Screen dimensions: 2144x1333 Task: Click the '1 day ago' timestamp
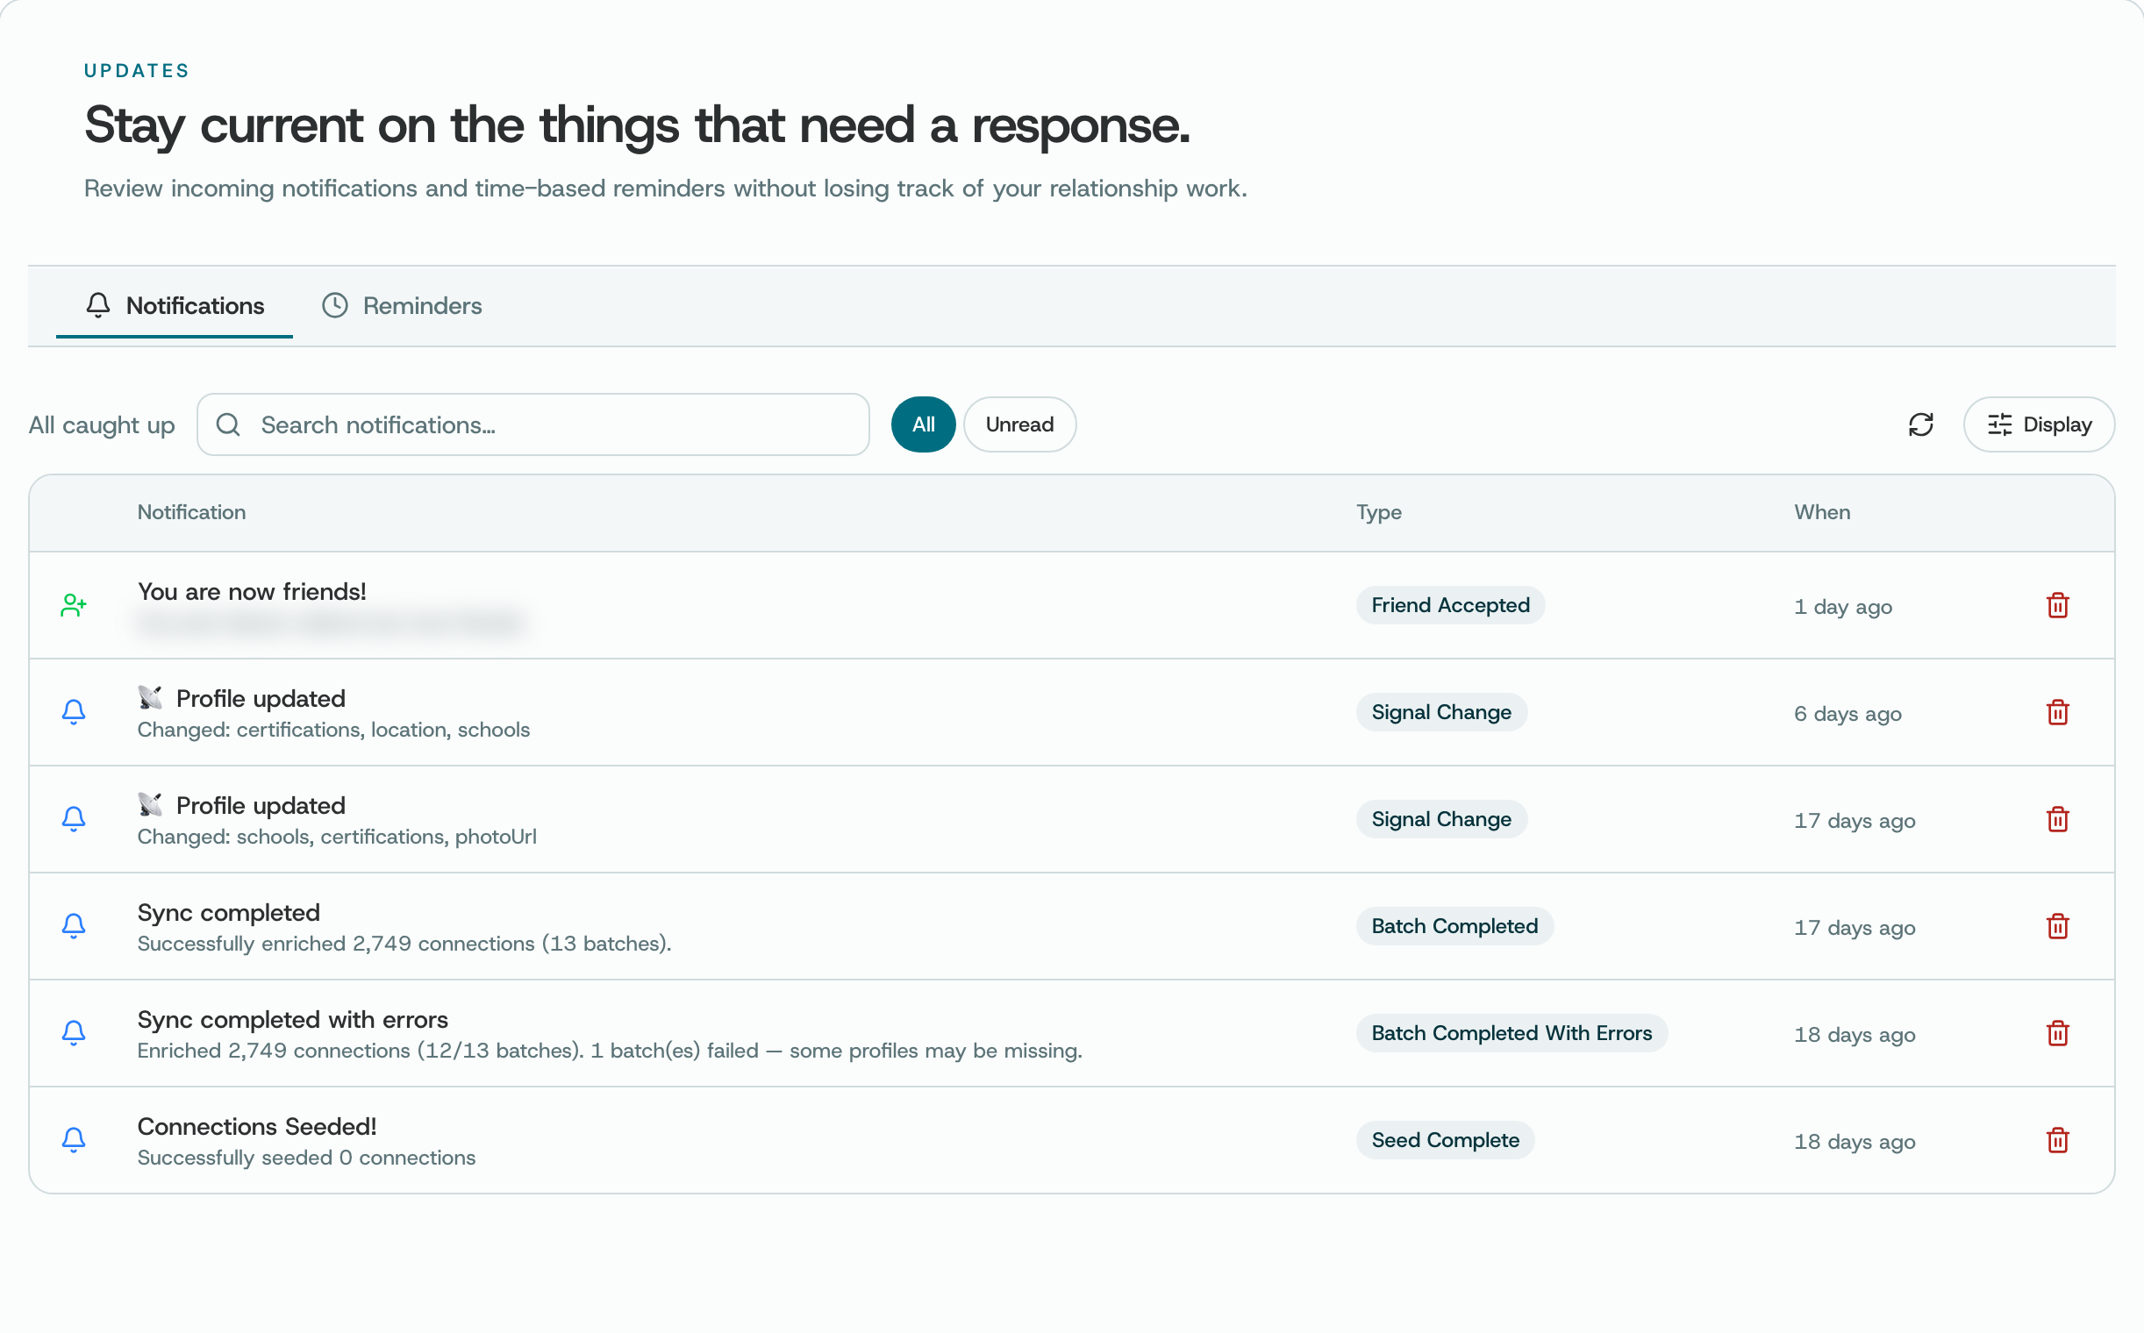point(1842,608)
